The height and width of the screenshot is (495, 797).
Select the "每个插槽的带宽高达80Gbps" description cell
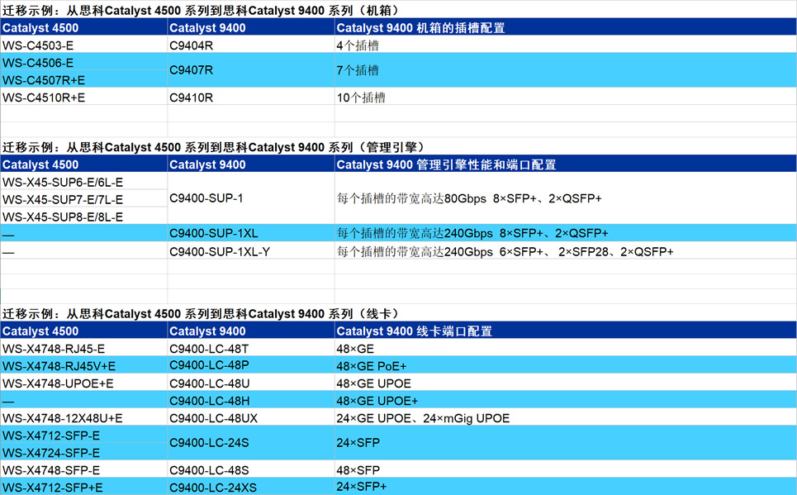pyautogui.click(x=566, y=198)
